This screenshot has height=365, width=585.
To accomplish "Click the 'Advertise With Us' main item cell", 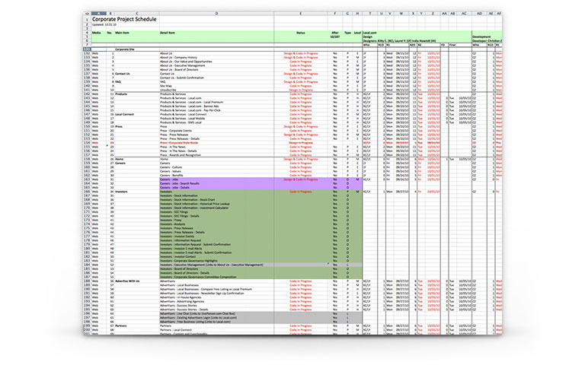I will pyautogui.click(x=127, y=281).
